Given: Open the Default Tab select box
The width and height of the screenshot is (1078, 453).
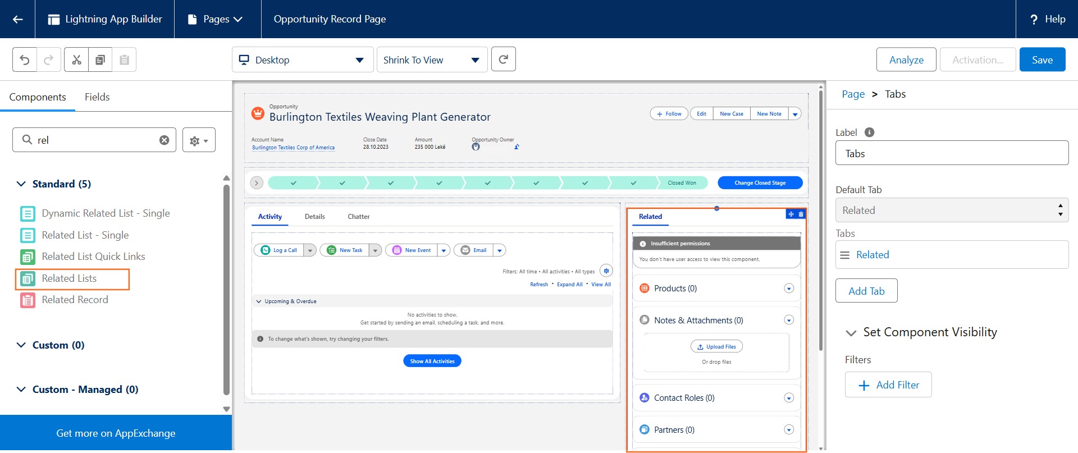Looking at the screenshot, I should tap(952, 210).
